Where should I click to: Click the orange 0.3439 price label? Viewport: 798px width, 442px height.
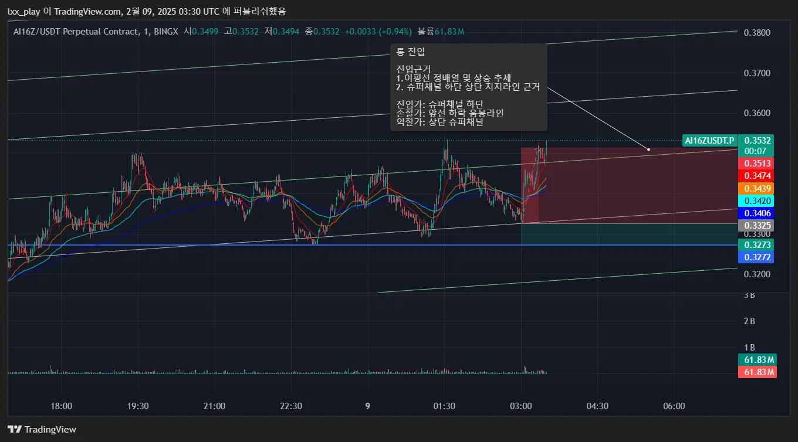pyautogui.click(x=757, y=188)
